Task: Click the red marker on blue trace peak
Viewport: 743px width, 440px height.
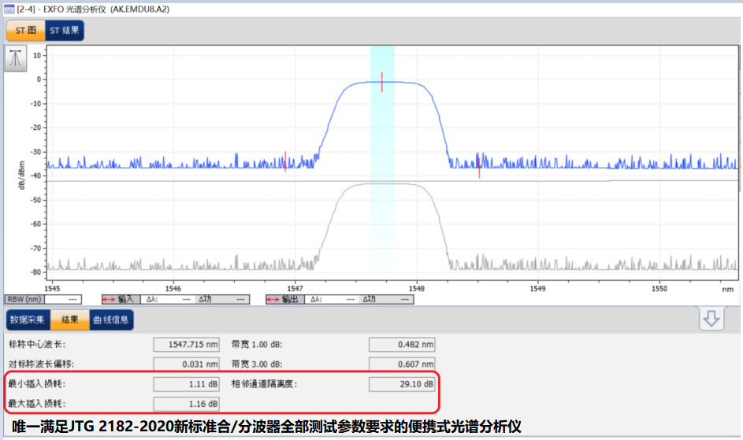Action: click(x=382, y=82)
